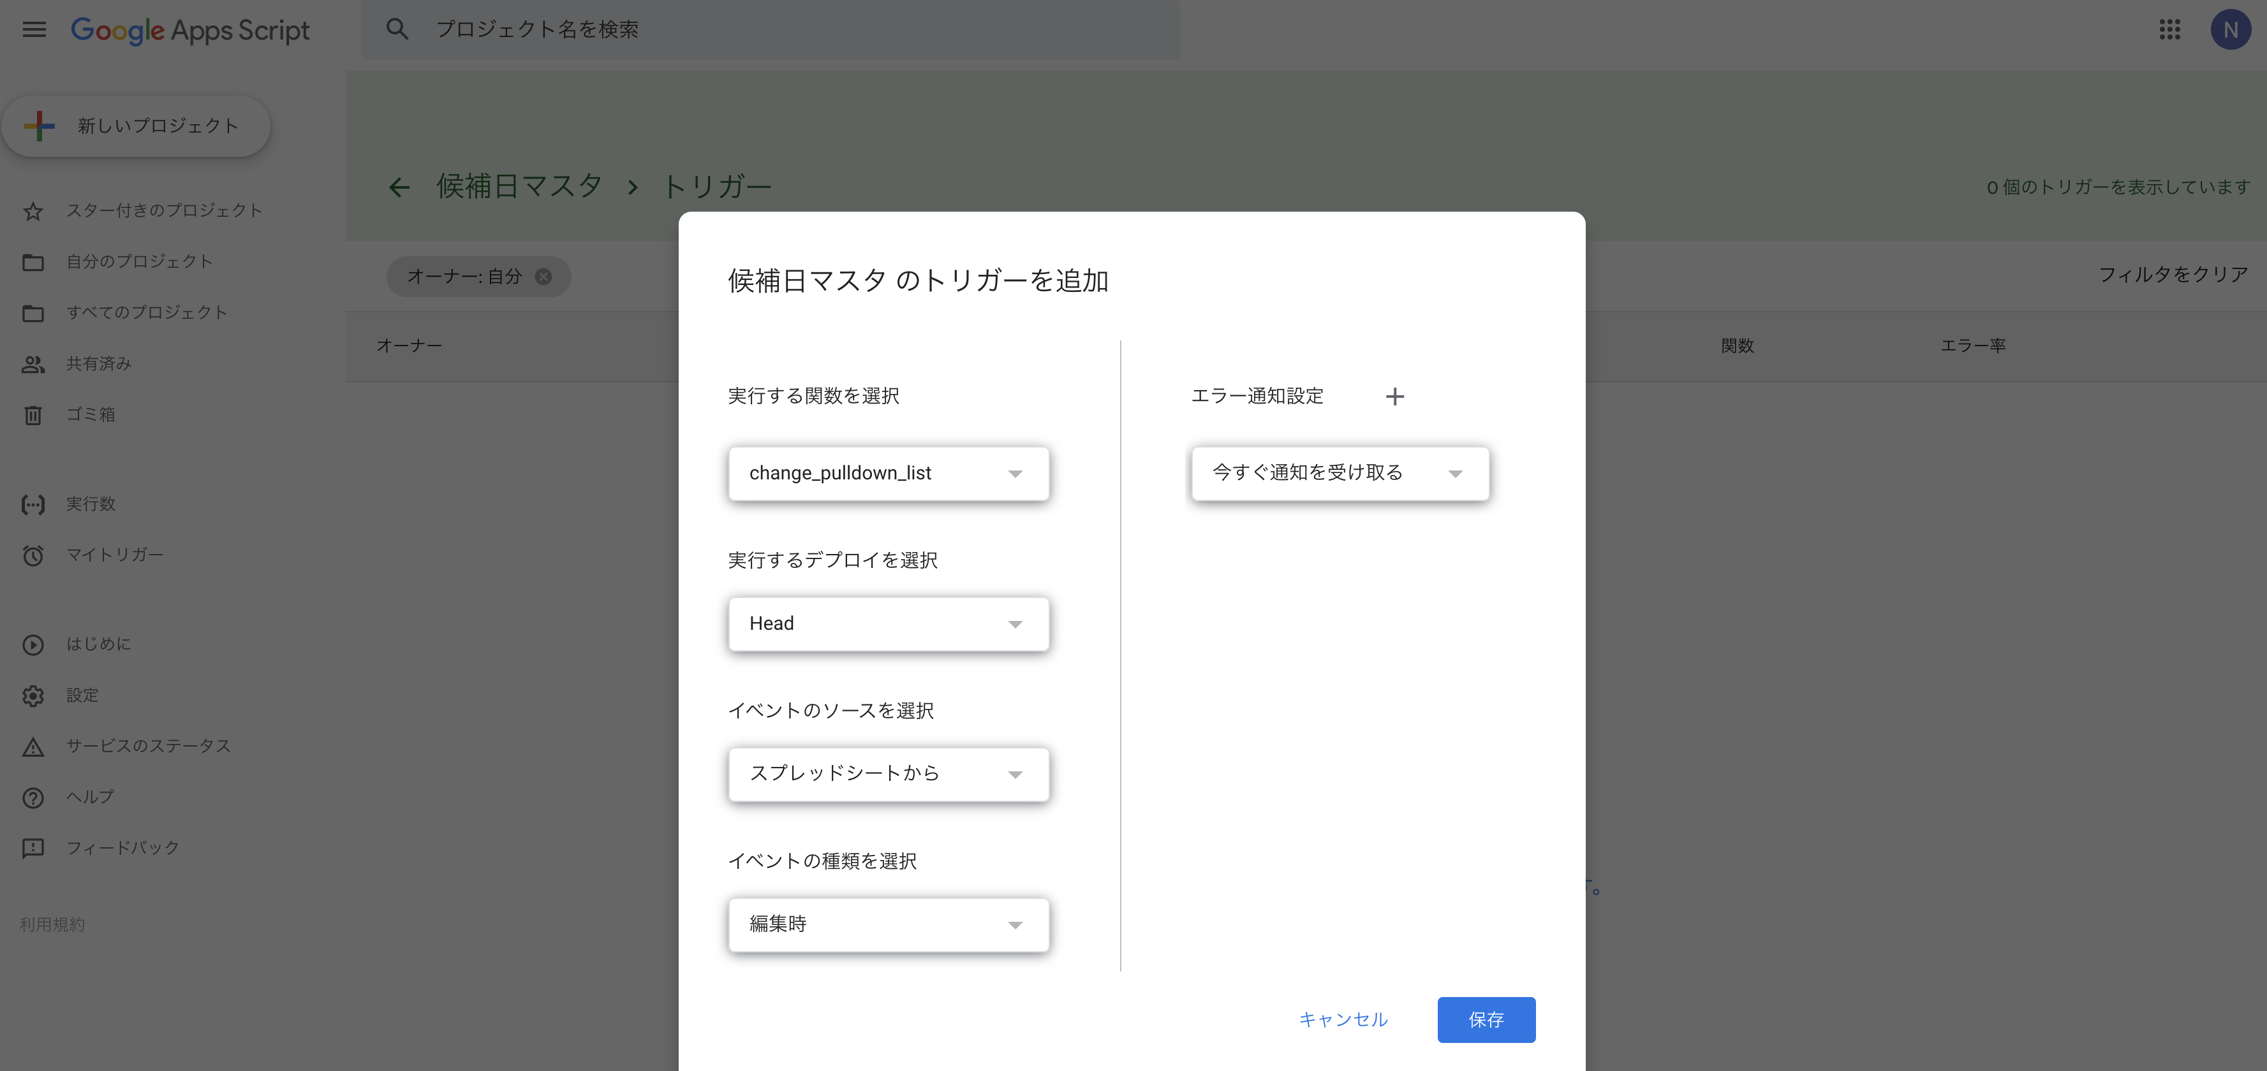This screenshot has width=2267, height=1071.
Task: Click the gear icon for 設定
Action: click(33, 696)
